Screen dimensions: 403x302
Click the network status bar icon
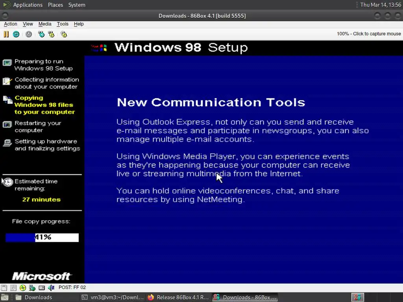[x=32, y=287]
